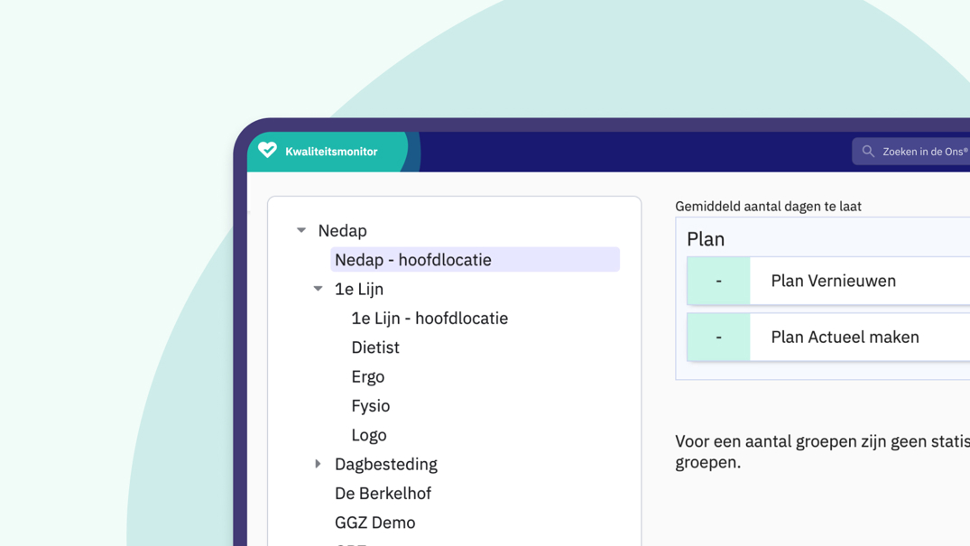Open the Plan Actueel maken entry

tap(843, 337)
